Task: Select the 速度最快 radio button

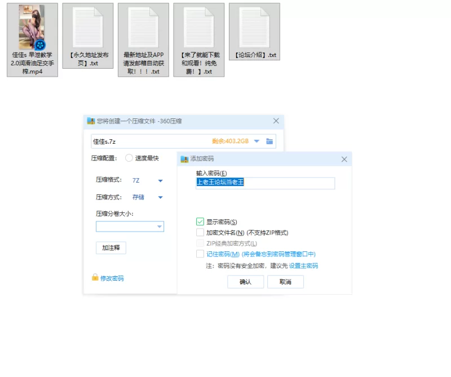Action: [129, 158]
